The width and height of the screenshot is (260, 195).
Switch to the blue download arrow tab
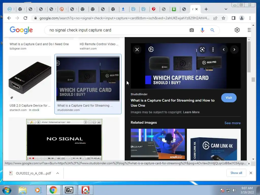[123, 9]
